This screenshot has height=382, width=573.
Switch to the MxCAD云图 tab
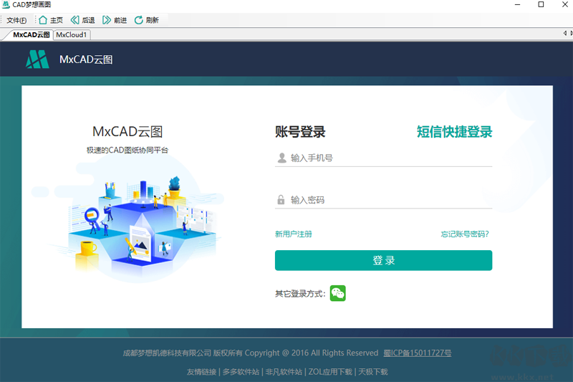point(31,34)
